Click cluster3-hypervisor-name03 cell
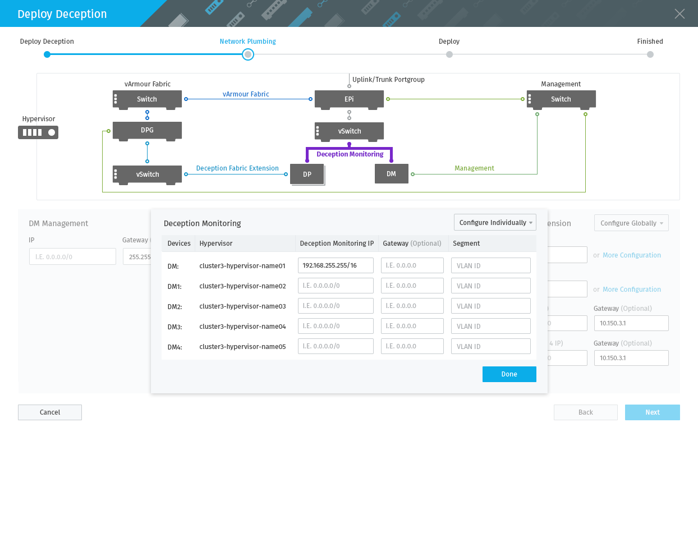 click(x=242, y=306)
